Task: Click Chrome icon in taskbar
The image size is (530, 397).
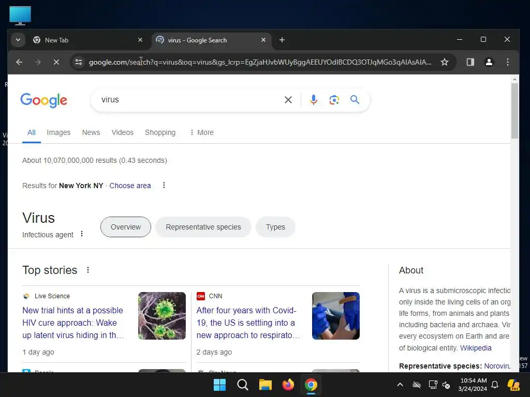Action: 311,385
